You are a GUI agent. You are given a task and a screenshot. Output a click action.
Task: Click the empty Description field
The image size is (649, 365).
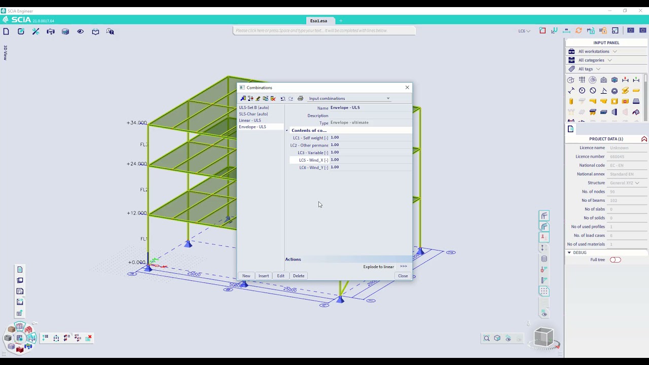(371, 115)
